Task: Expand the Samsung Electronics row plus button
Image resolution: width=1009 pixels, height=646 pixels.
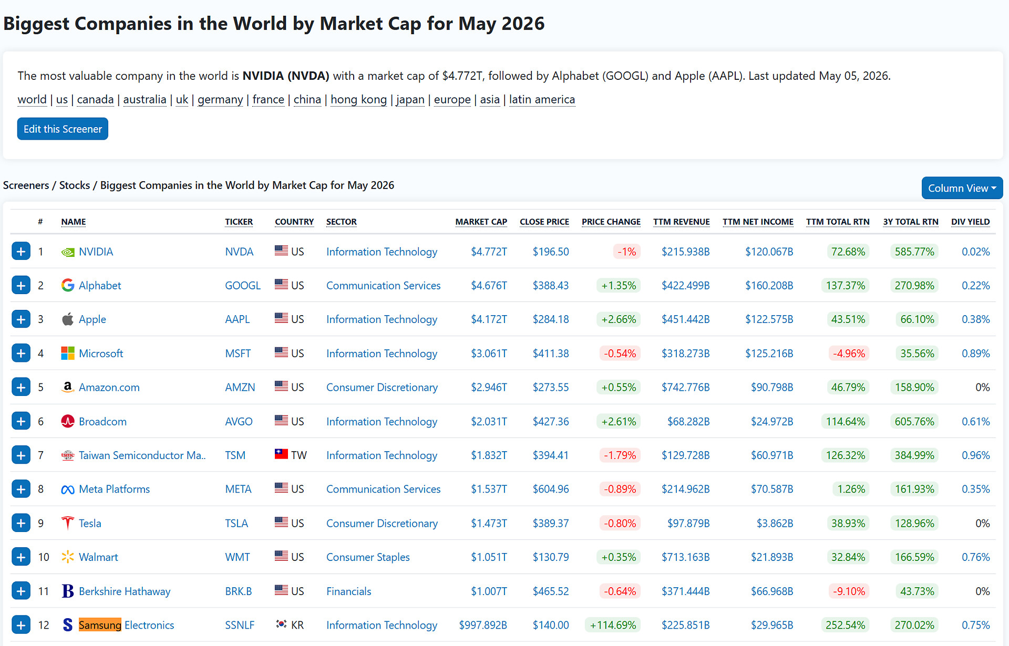Action: (x=21, y=626)
